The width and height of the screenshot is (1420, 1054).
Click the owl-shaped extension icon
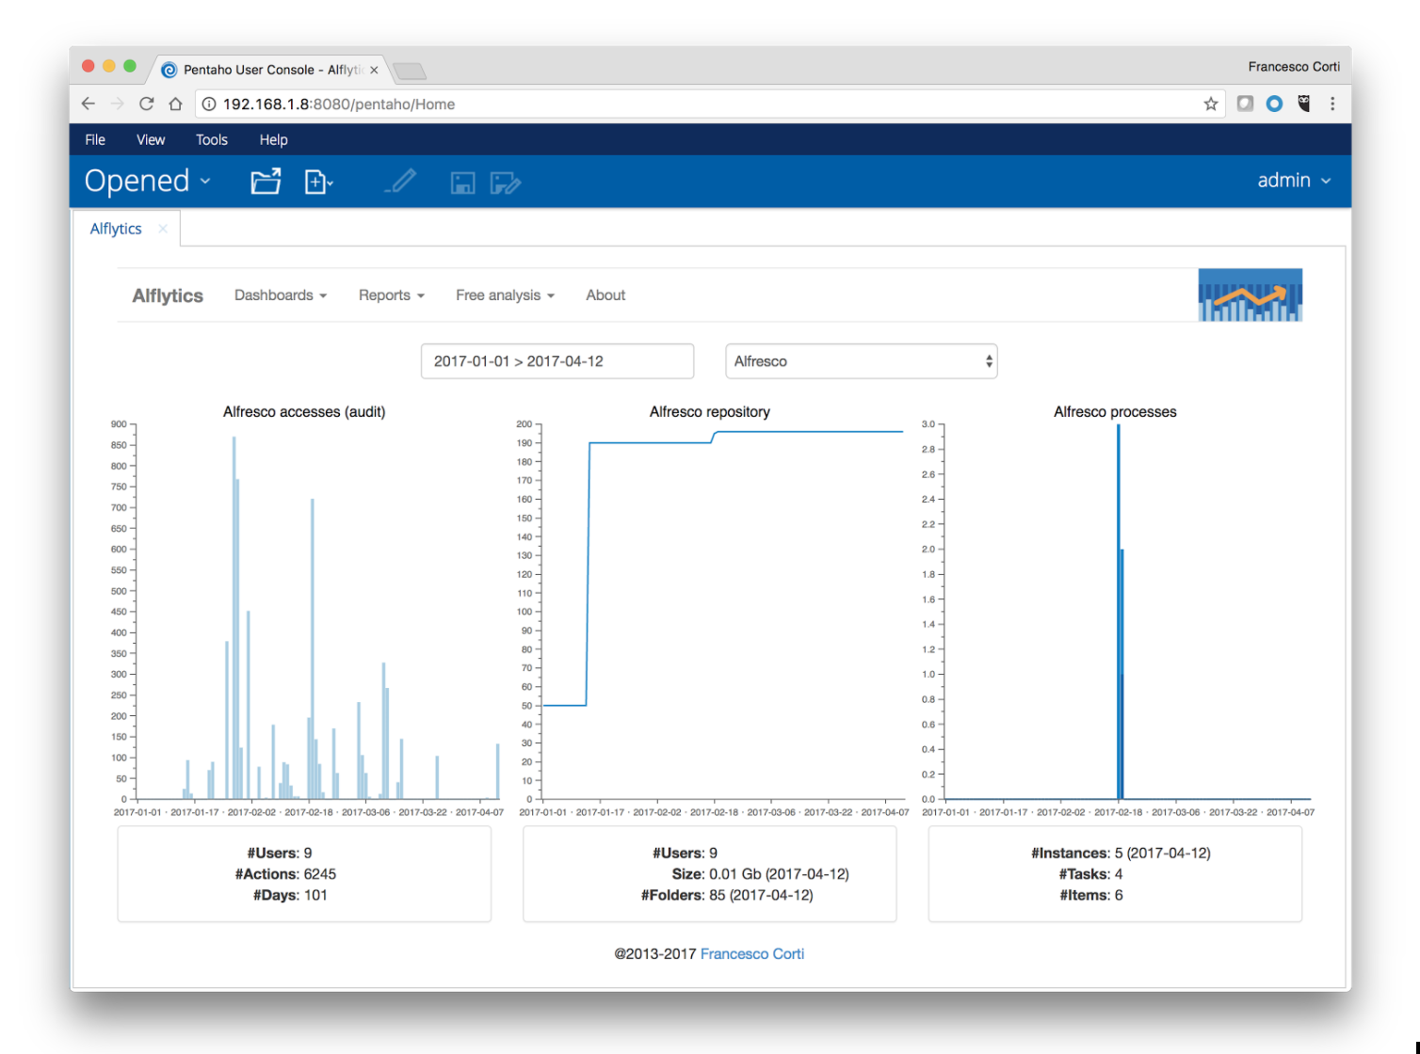pyautogui.click(x=1304, y=104)
